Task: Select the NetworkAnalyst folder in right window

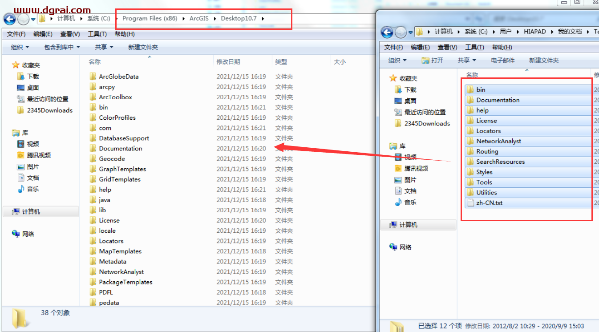Action: click(x=498, y=141)
